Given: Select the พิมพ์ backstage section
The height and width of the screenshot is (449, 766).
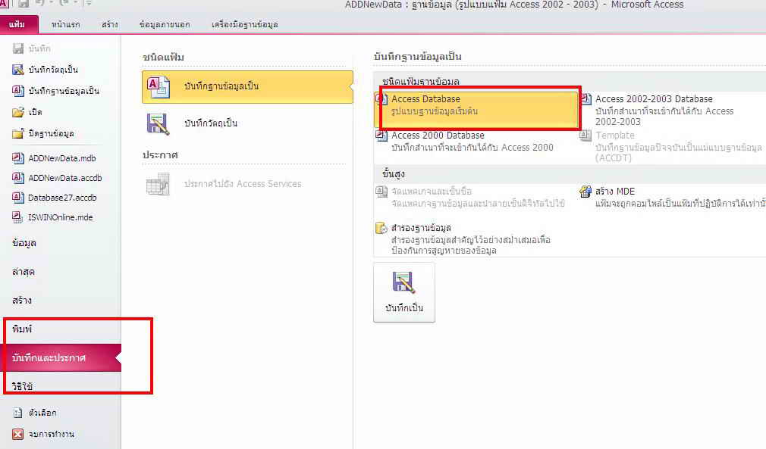Looking at the screenshot, I should (22, 329).
